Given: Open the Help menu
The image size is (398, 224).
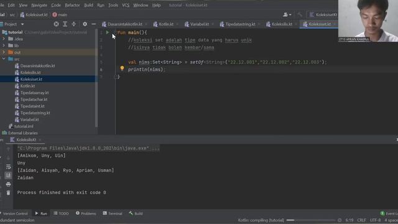Looking at the screenshot, I should point(156,5).
